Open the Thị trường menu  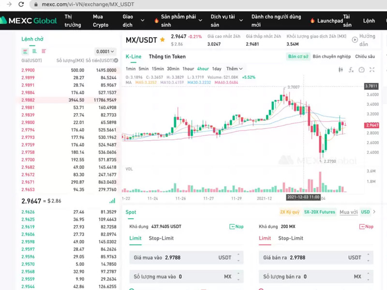click(73, 21)
